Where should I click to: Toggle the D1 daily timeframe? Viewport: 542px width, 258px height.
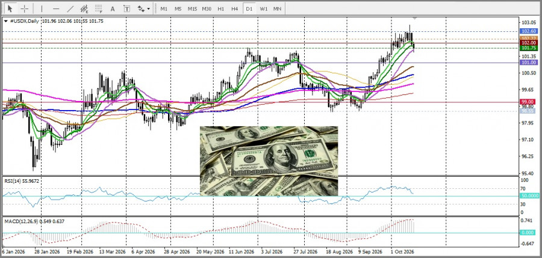pyautogui.click(x=249, y=8)
